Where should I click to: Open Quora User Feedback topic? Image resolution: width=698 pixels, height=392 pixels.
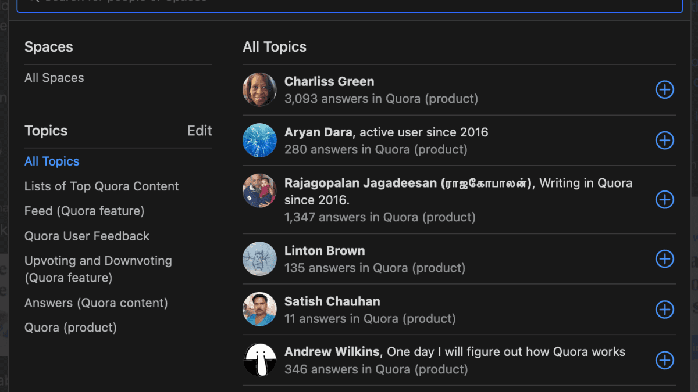tap(87, 236)
